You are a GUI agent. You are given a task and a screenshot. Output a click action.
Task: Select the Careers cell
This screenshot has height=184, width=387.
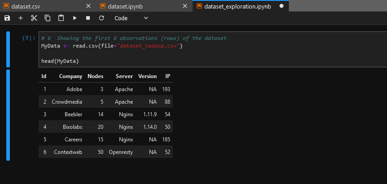coord(74,140)
